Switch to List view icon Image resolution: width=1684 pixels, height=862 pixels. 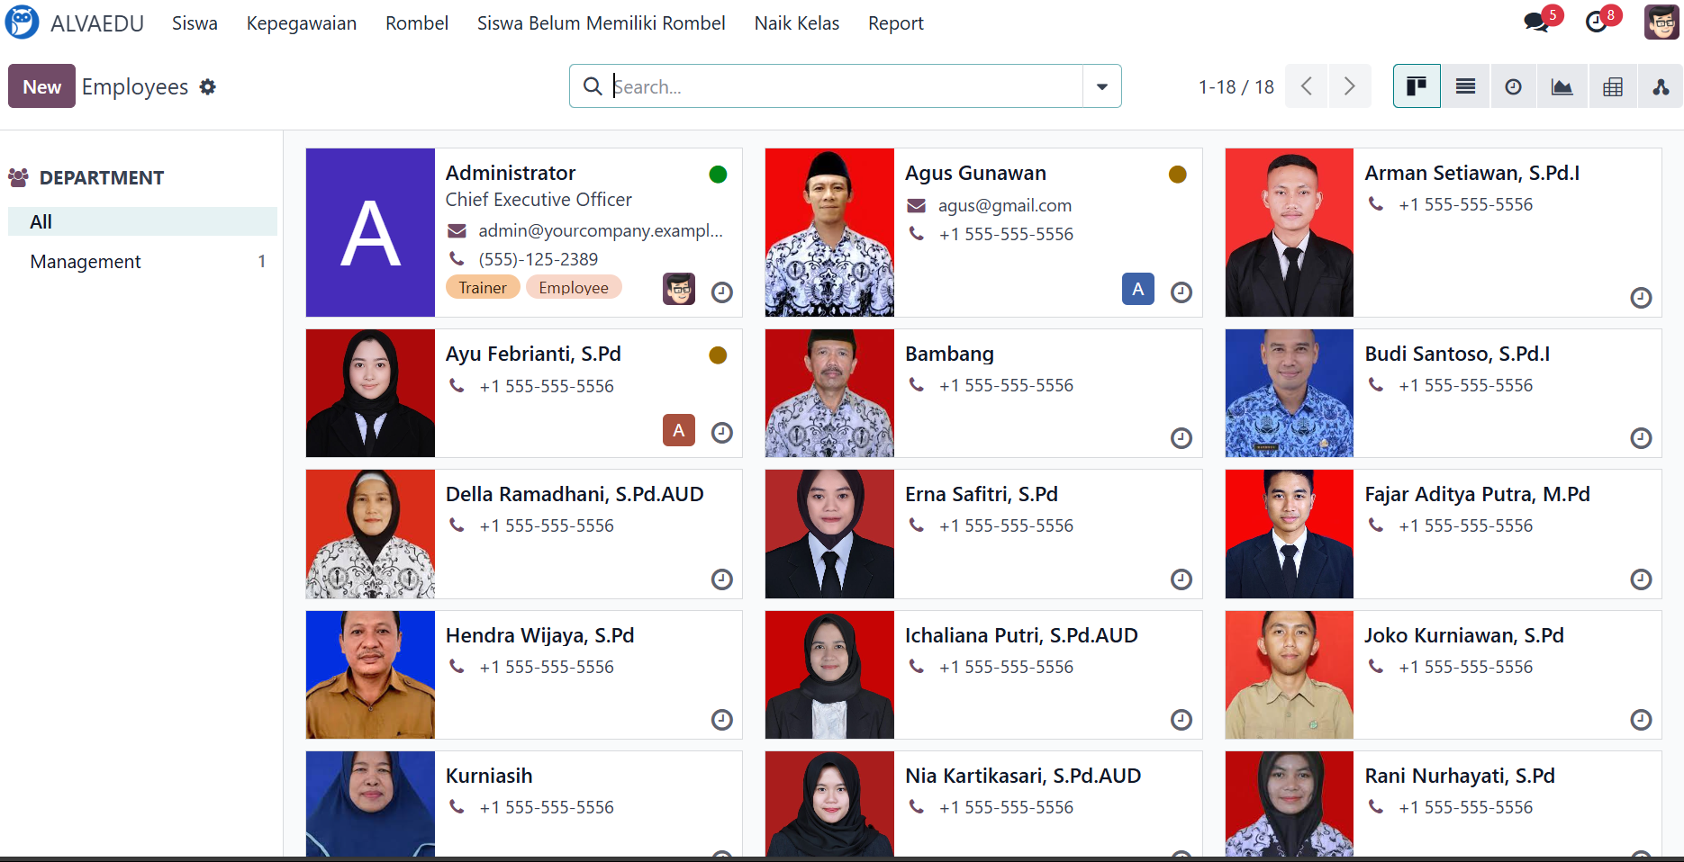[1465, 86]
